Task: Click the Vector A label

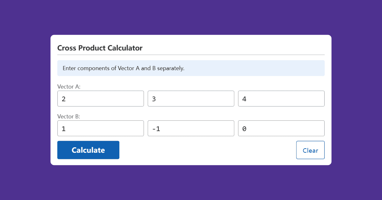Action: pos(69,86)
